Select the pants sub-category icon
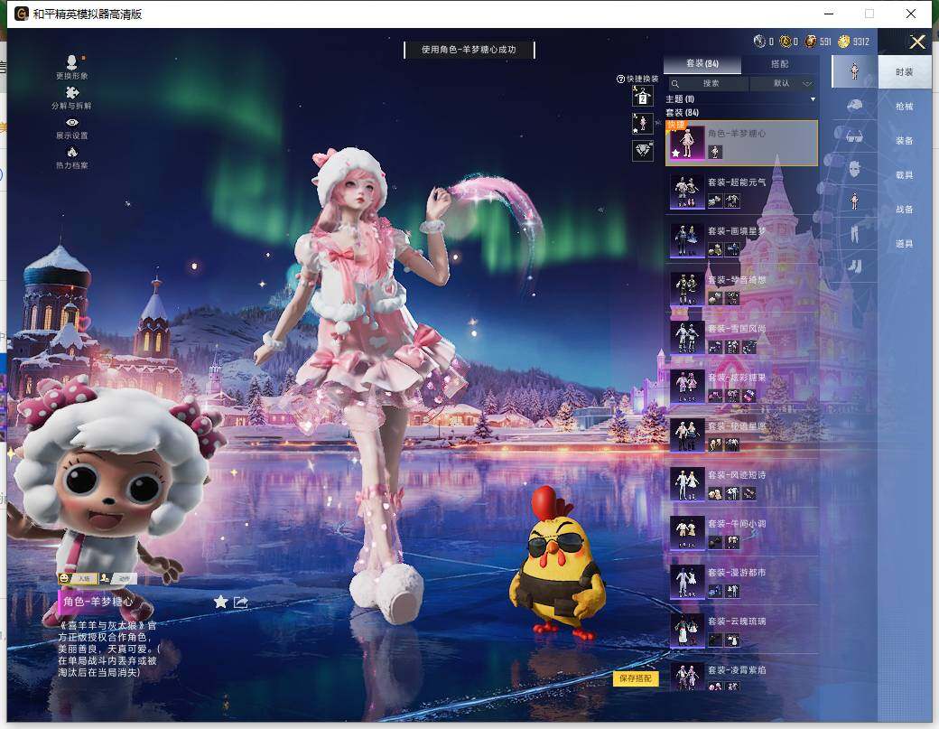The height and width of the screenshot is (729, 939). 854,232
